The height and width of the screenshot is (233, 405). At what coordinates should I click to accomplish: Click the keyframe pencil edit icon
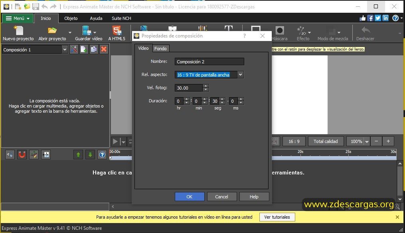click(x=34, y=155)
